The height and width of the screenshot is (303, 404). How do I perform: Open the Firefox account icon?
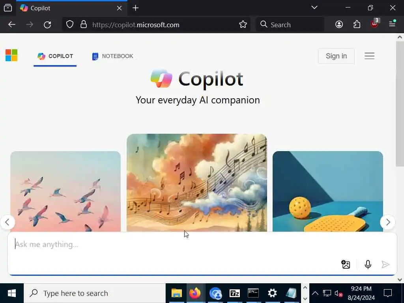pyautogui.click(x=339, y=24)
